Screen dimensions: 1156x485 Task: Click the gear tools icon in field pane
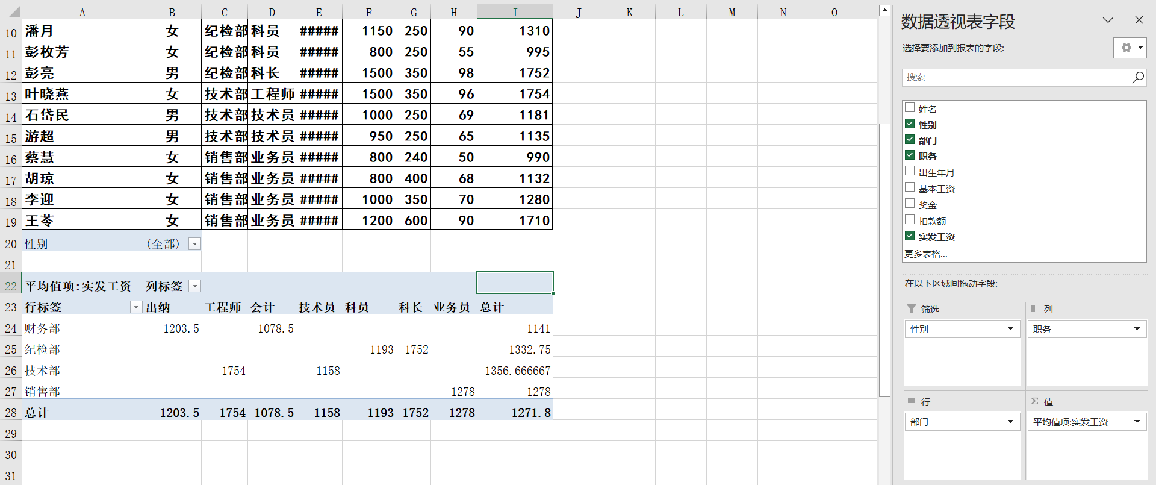(1126, 48)
